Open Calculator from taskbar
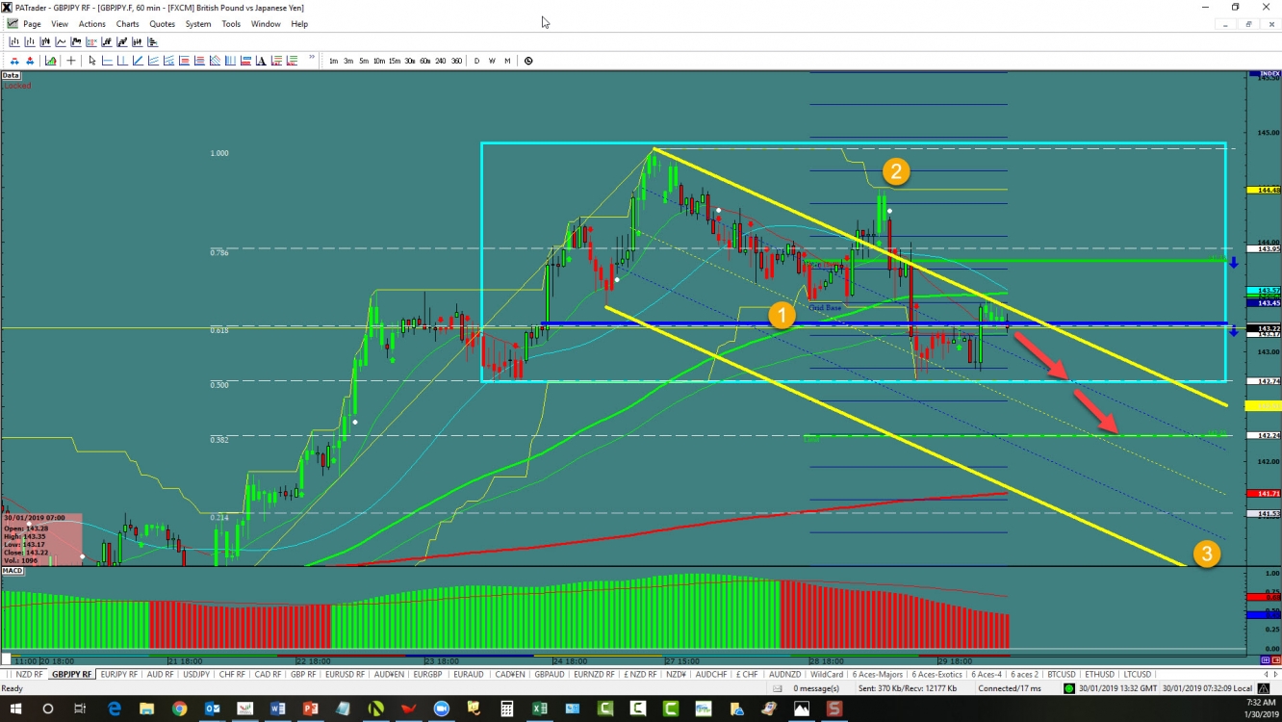Image resolution: width=1282 pixels, height=722 pixels. (x=506, y=709)
